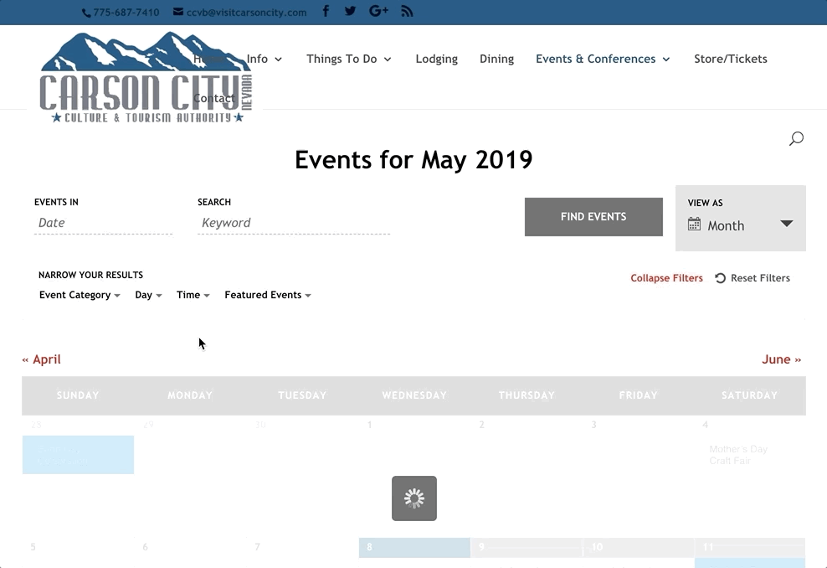The width and height of the screenshot is (827, 568).
Task: Open the Twitter profile icon
Action: 350,11
